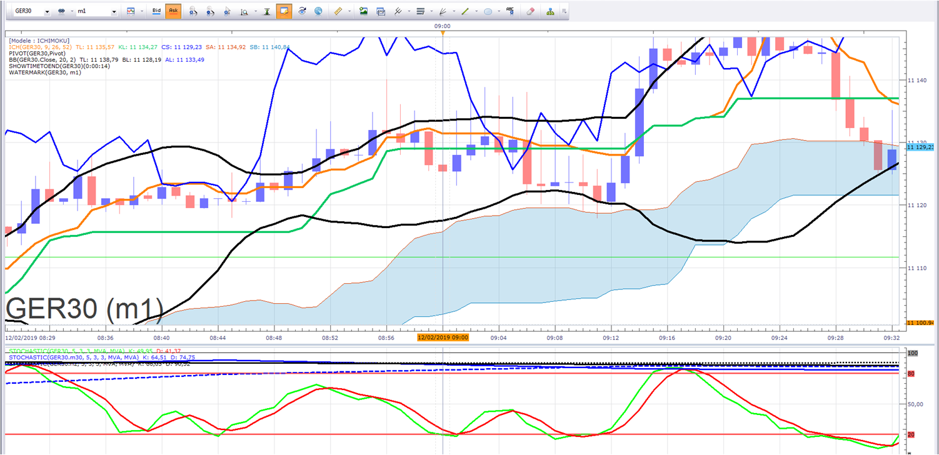This screenshot has height=455, width=939.
Task: Click the PIVOT(GER30,Pivot) indicator label
Action: coord(36,54)
